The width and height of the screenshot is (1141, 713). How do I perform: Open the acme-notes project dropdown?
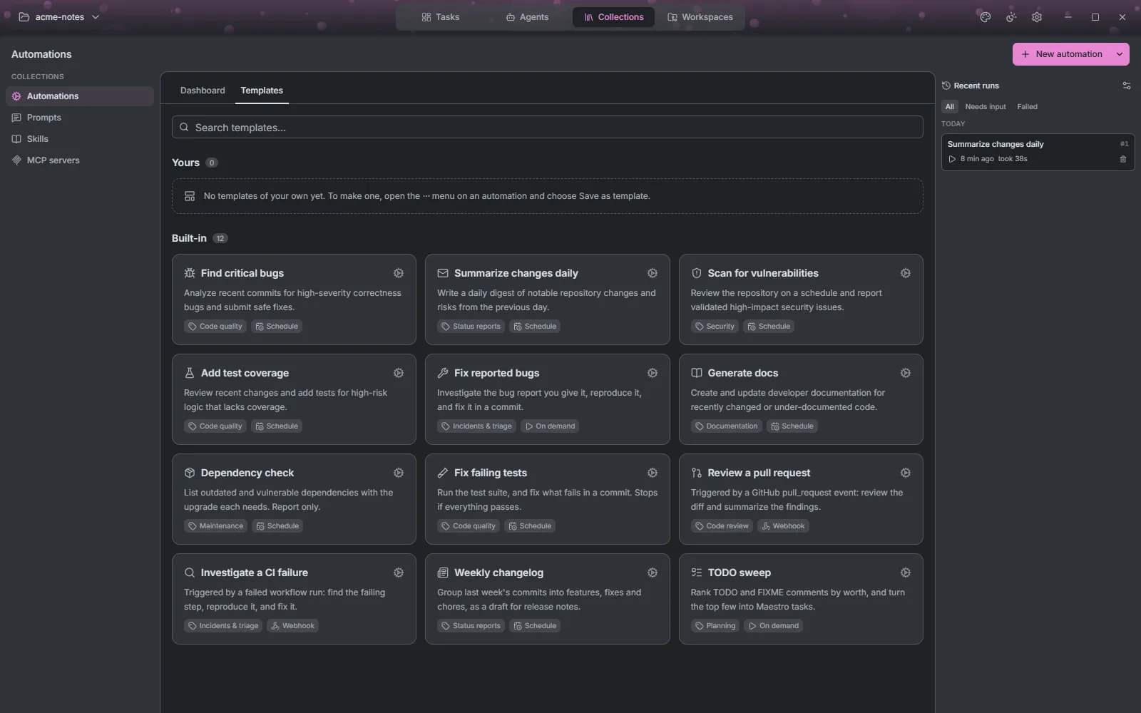pos(59,17)
